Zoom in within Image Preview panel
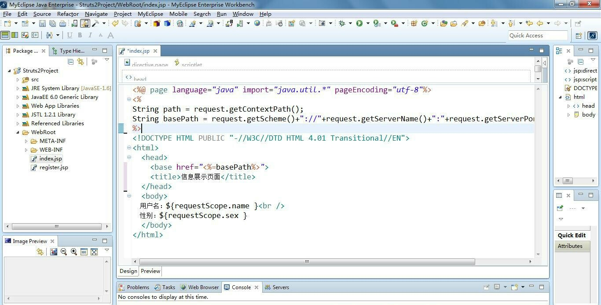Screen dimensions: 601x305 point(73,252)
